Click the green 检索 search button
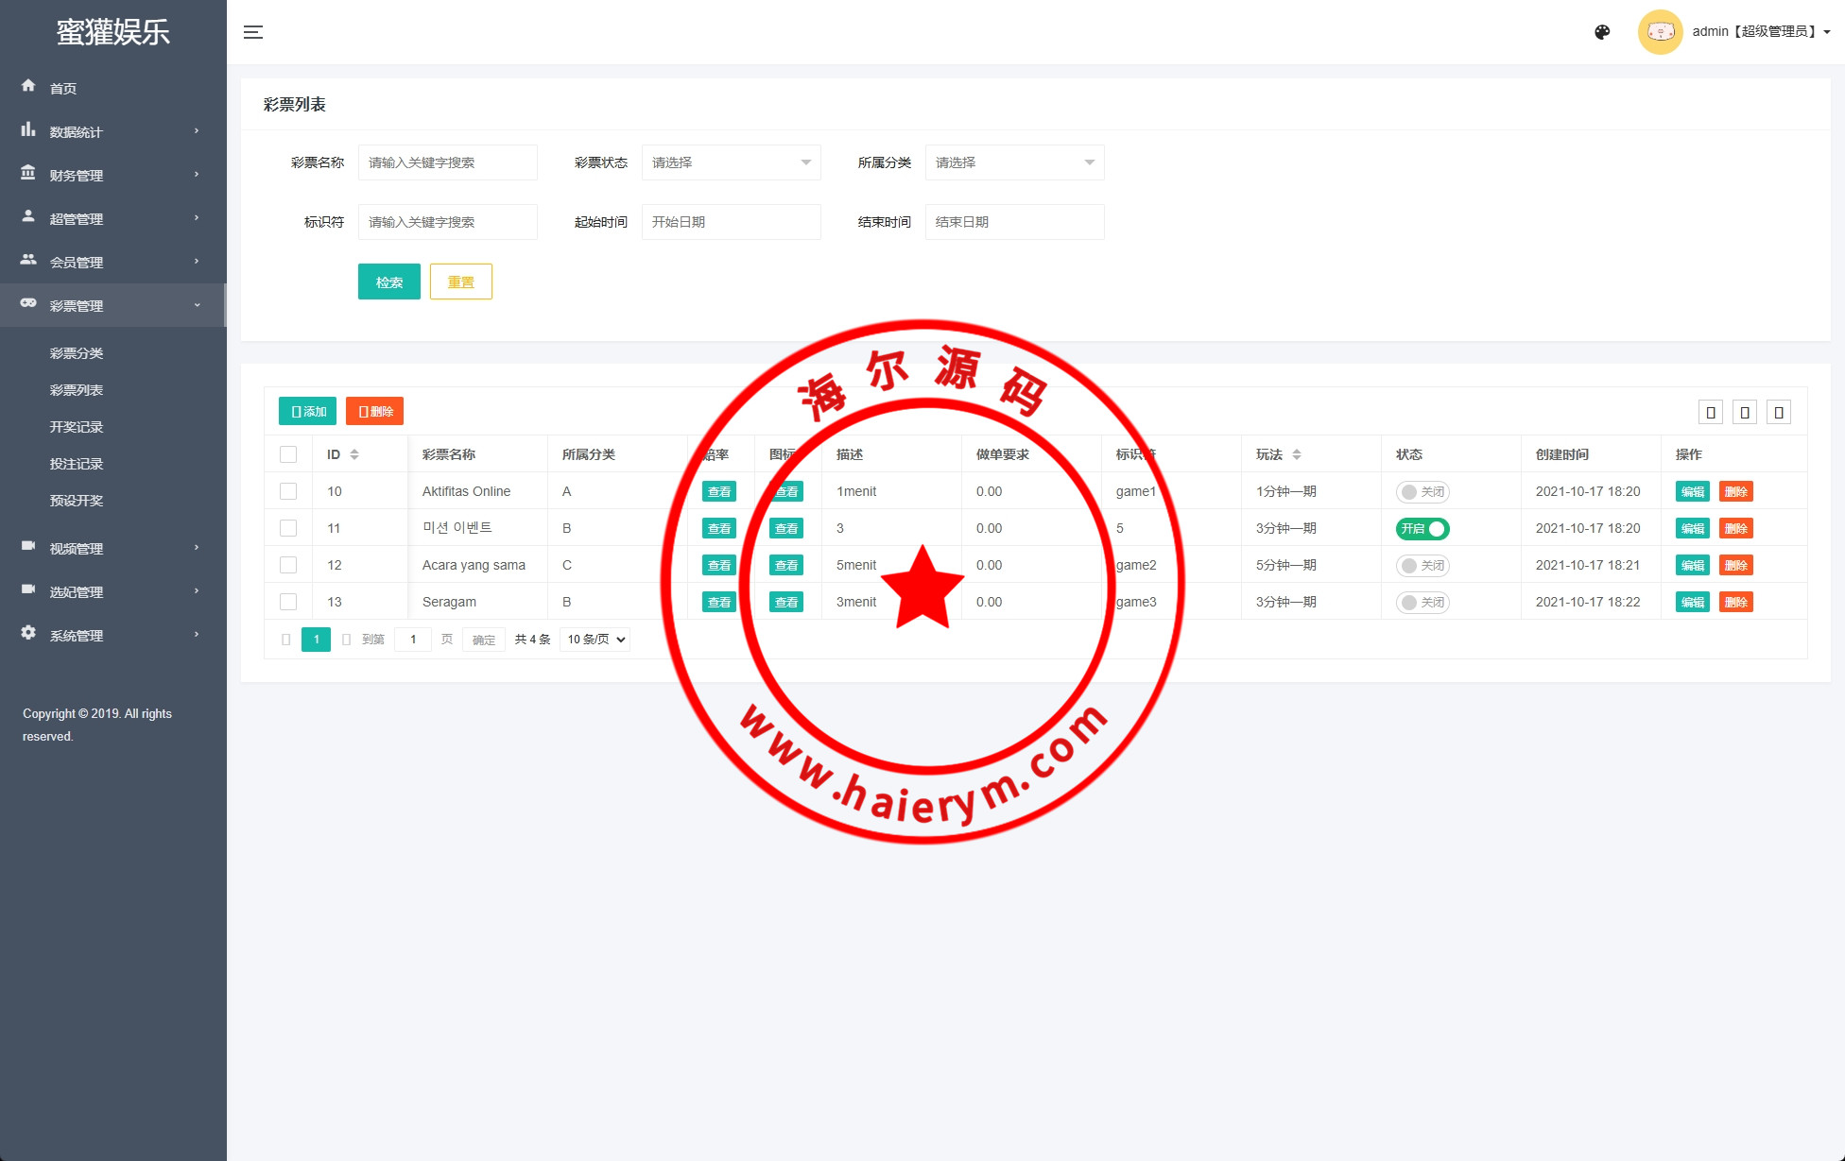This screenshot has height=1161, width=1845. point(388,282)
